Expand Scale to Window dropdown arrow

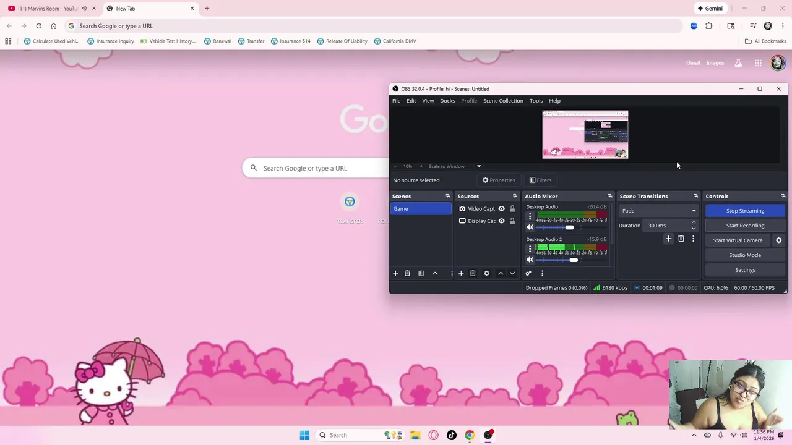point(479,166)
